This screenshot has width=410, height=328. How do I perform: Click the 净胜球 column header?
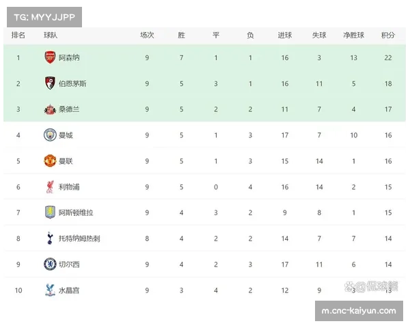click(x=353, y=36)
